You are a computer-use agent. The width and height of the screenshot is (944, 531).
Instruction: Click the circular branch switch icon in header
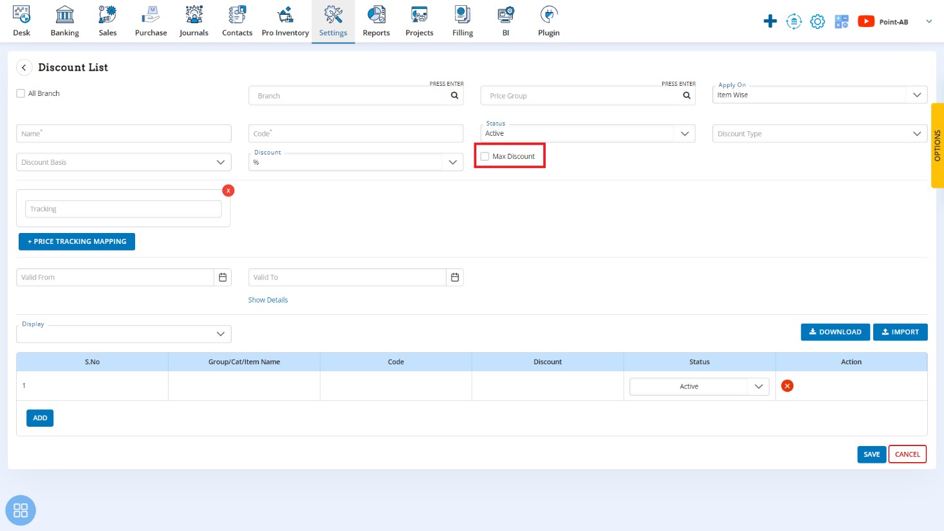[x=794, y=21]
